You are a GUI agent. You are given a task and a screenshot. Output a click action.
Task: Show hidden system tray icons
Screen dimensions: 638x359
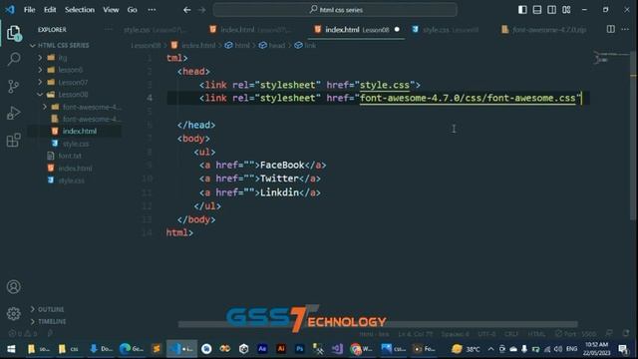pyautogui.click(x=490, y=349)
